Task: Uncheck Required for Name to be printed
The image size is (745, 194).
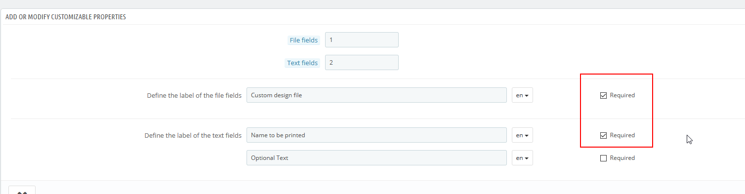Action: (603, 135)
